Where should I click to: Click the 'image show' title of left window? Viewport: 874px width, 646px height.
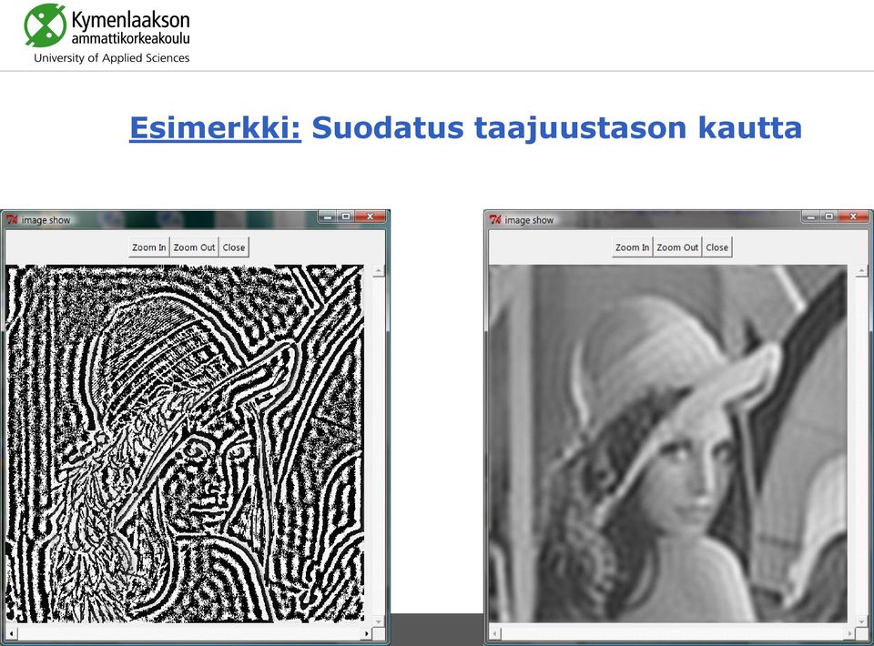click(x=46, y=220)
